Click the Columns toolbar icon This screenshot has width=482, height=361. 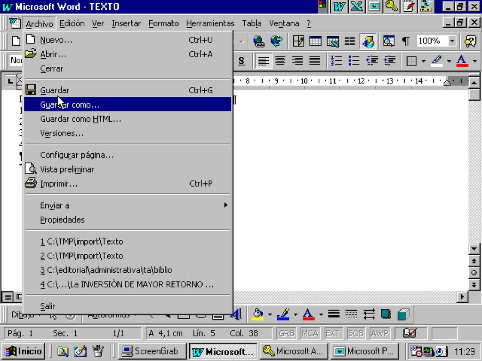[x=350, y=41]
